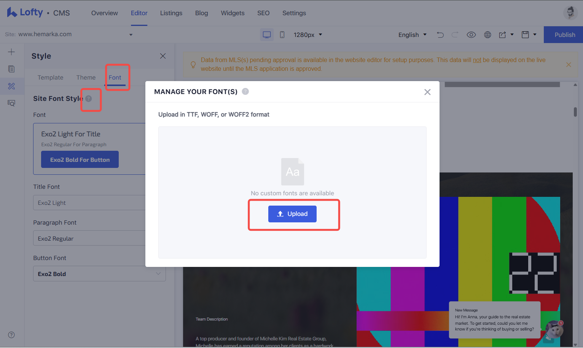Screen dimensions: 583x348
Task: Click the user profile avatar
Action: point(570,13)
